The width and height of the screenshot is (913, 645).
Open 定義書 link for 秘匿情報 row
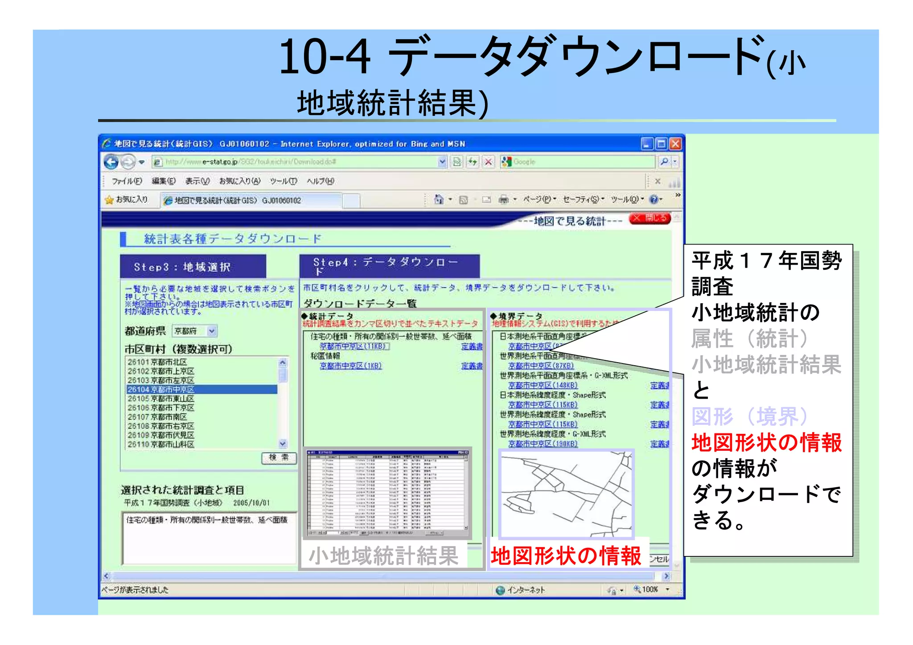click(x=472, y=366)
